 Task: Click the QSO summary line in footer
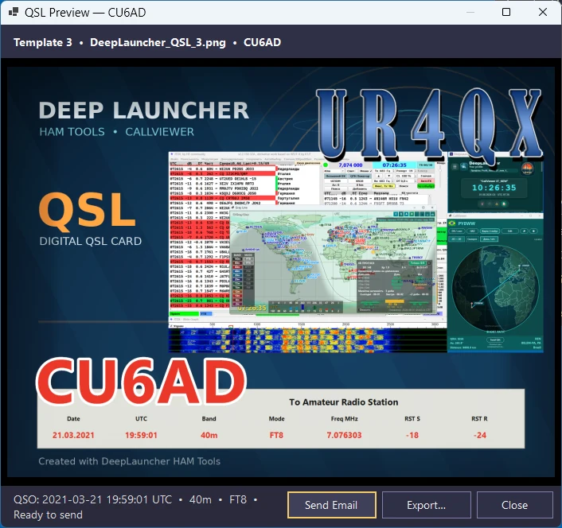135,499
